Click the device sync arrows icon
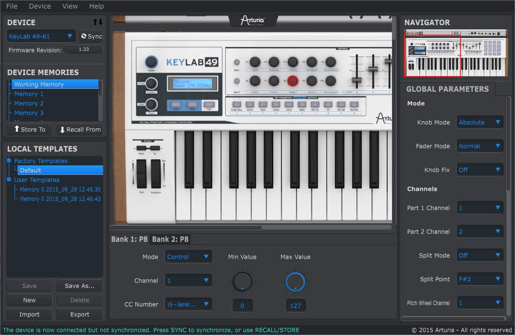Viewport: 515px width, 335px height. pos(97,22)
